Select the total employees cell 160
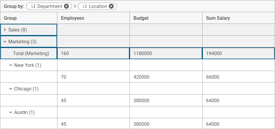The image size is (275, 129). click(x=93, y=53)
